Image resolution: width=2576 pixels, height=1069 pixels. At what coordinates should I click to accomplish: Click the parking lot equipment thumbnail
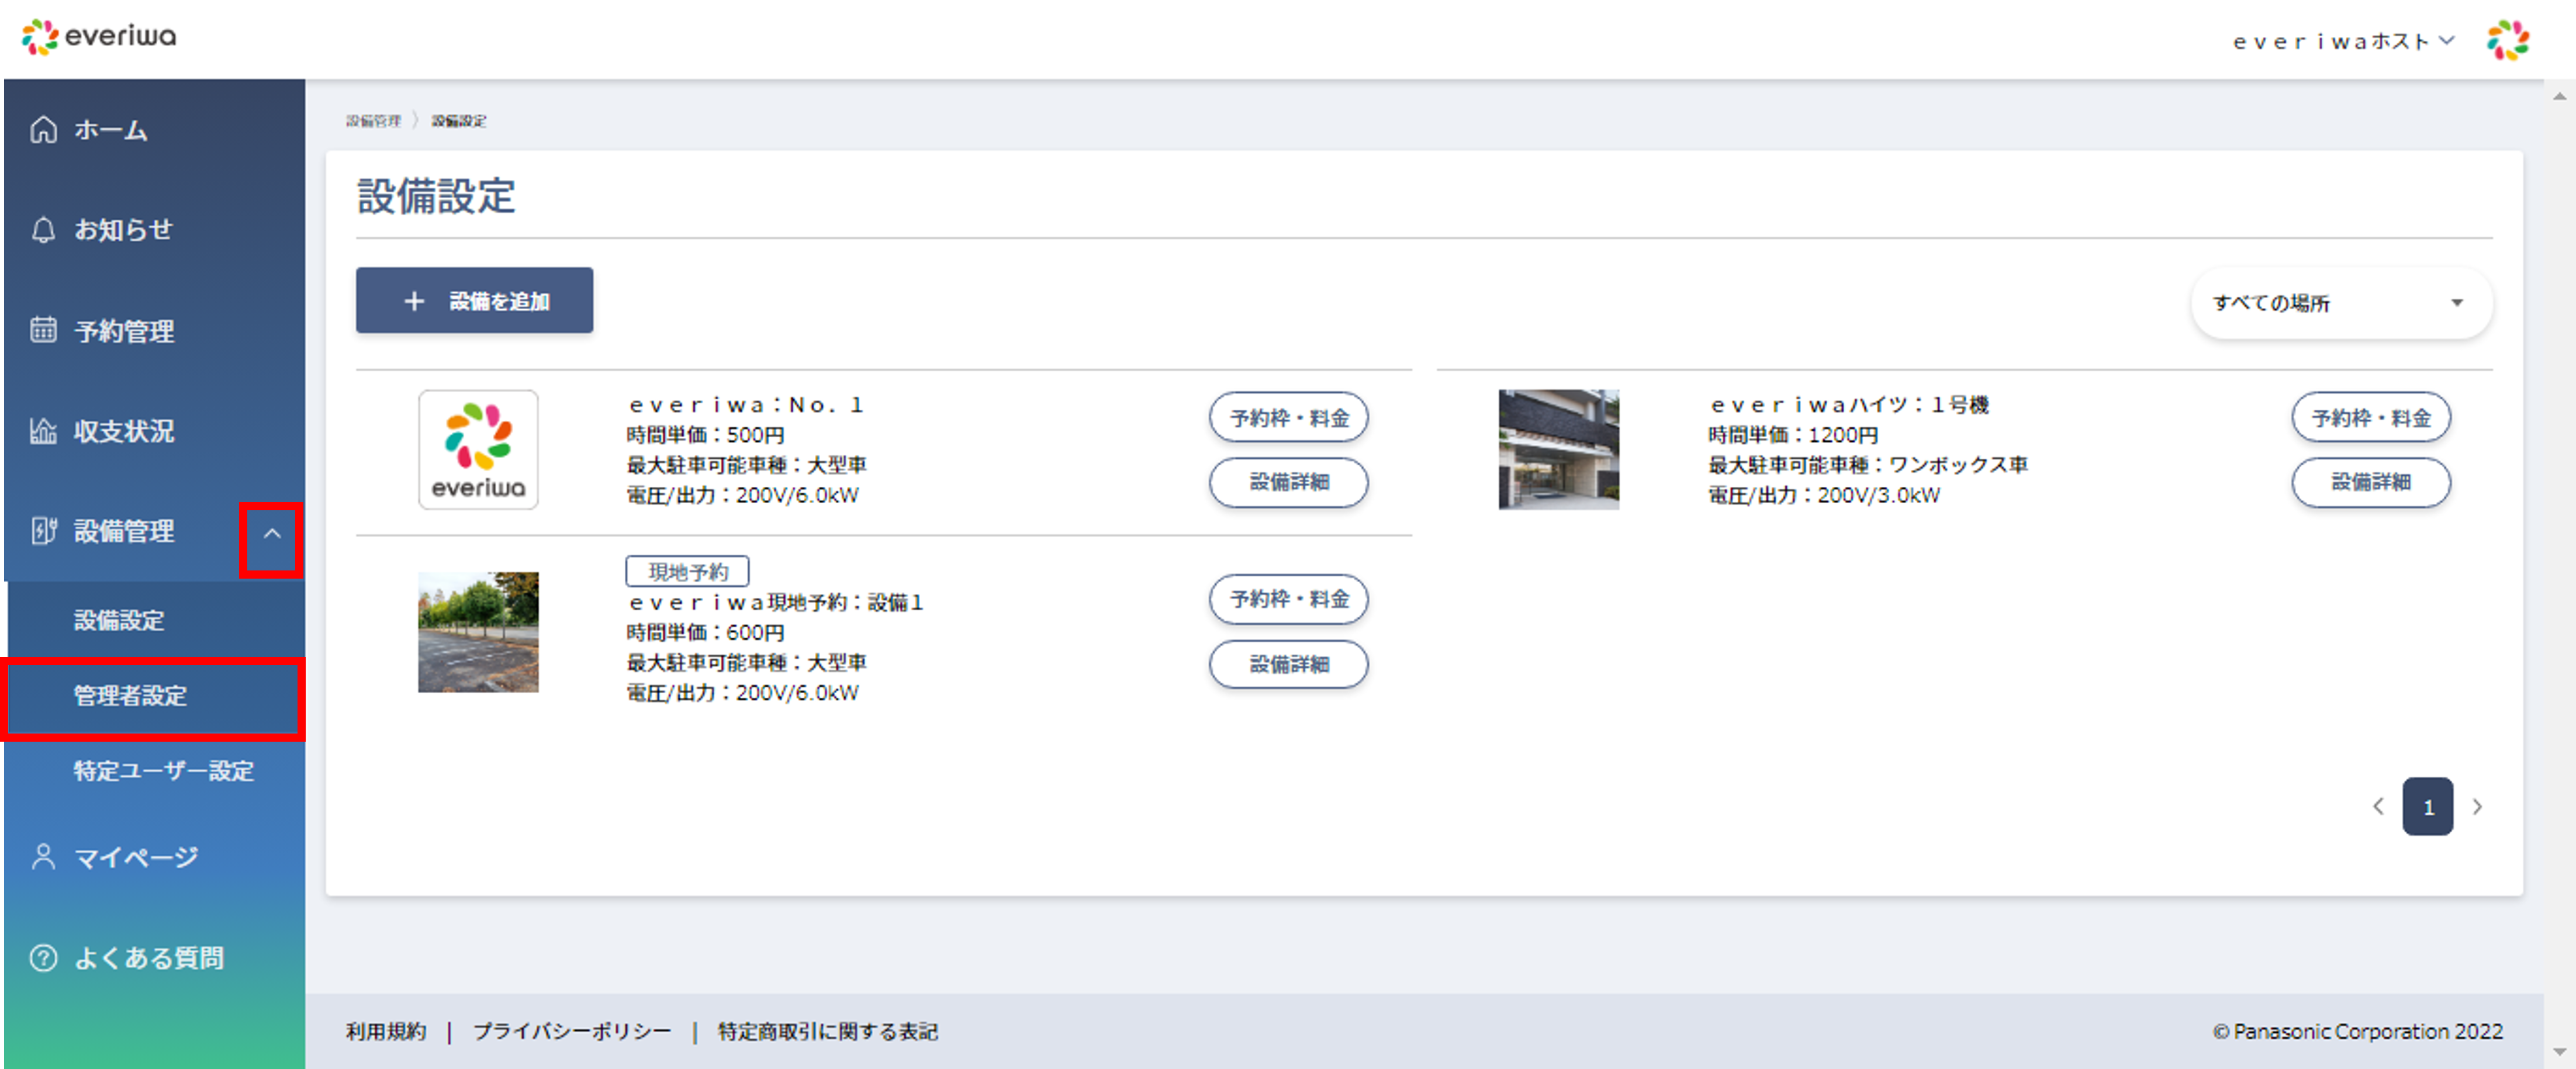(478, 632)
